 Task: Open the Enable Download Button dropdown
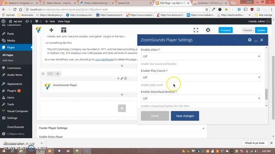[201, 99]
